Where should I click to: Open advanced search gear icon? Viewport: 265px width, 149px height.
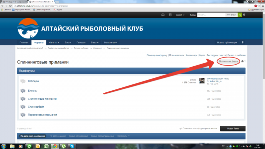click(244, 15)
